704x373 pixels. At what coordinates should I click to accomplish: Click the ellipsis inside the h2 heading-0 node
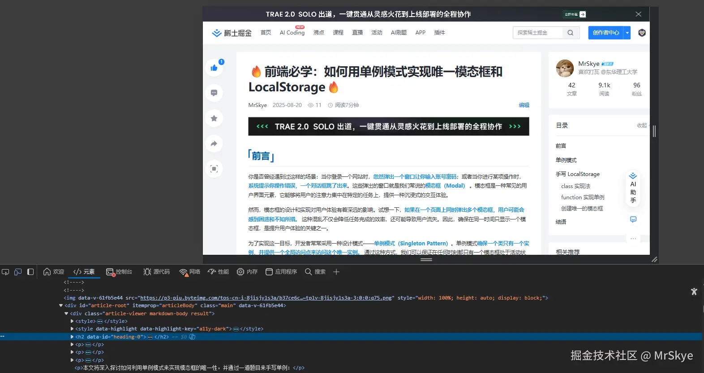tap(150, 337)
